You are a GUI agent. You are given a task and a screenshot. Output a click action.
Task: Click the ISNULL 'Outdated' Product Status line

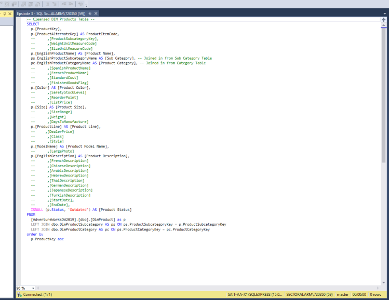(81, 210)
